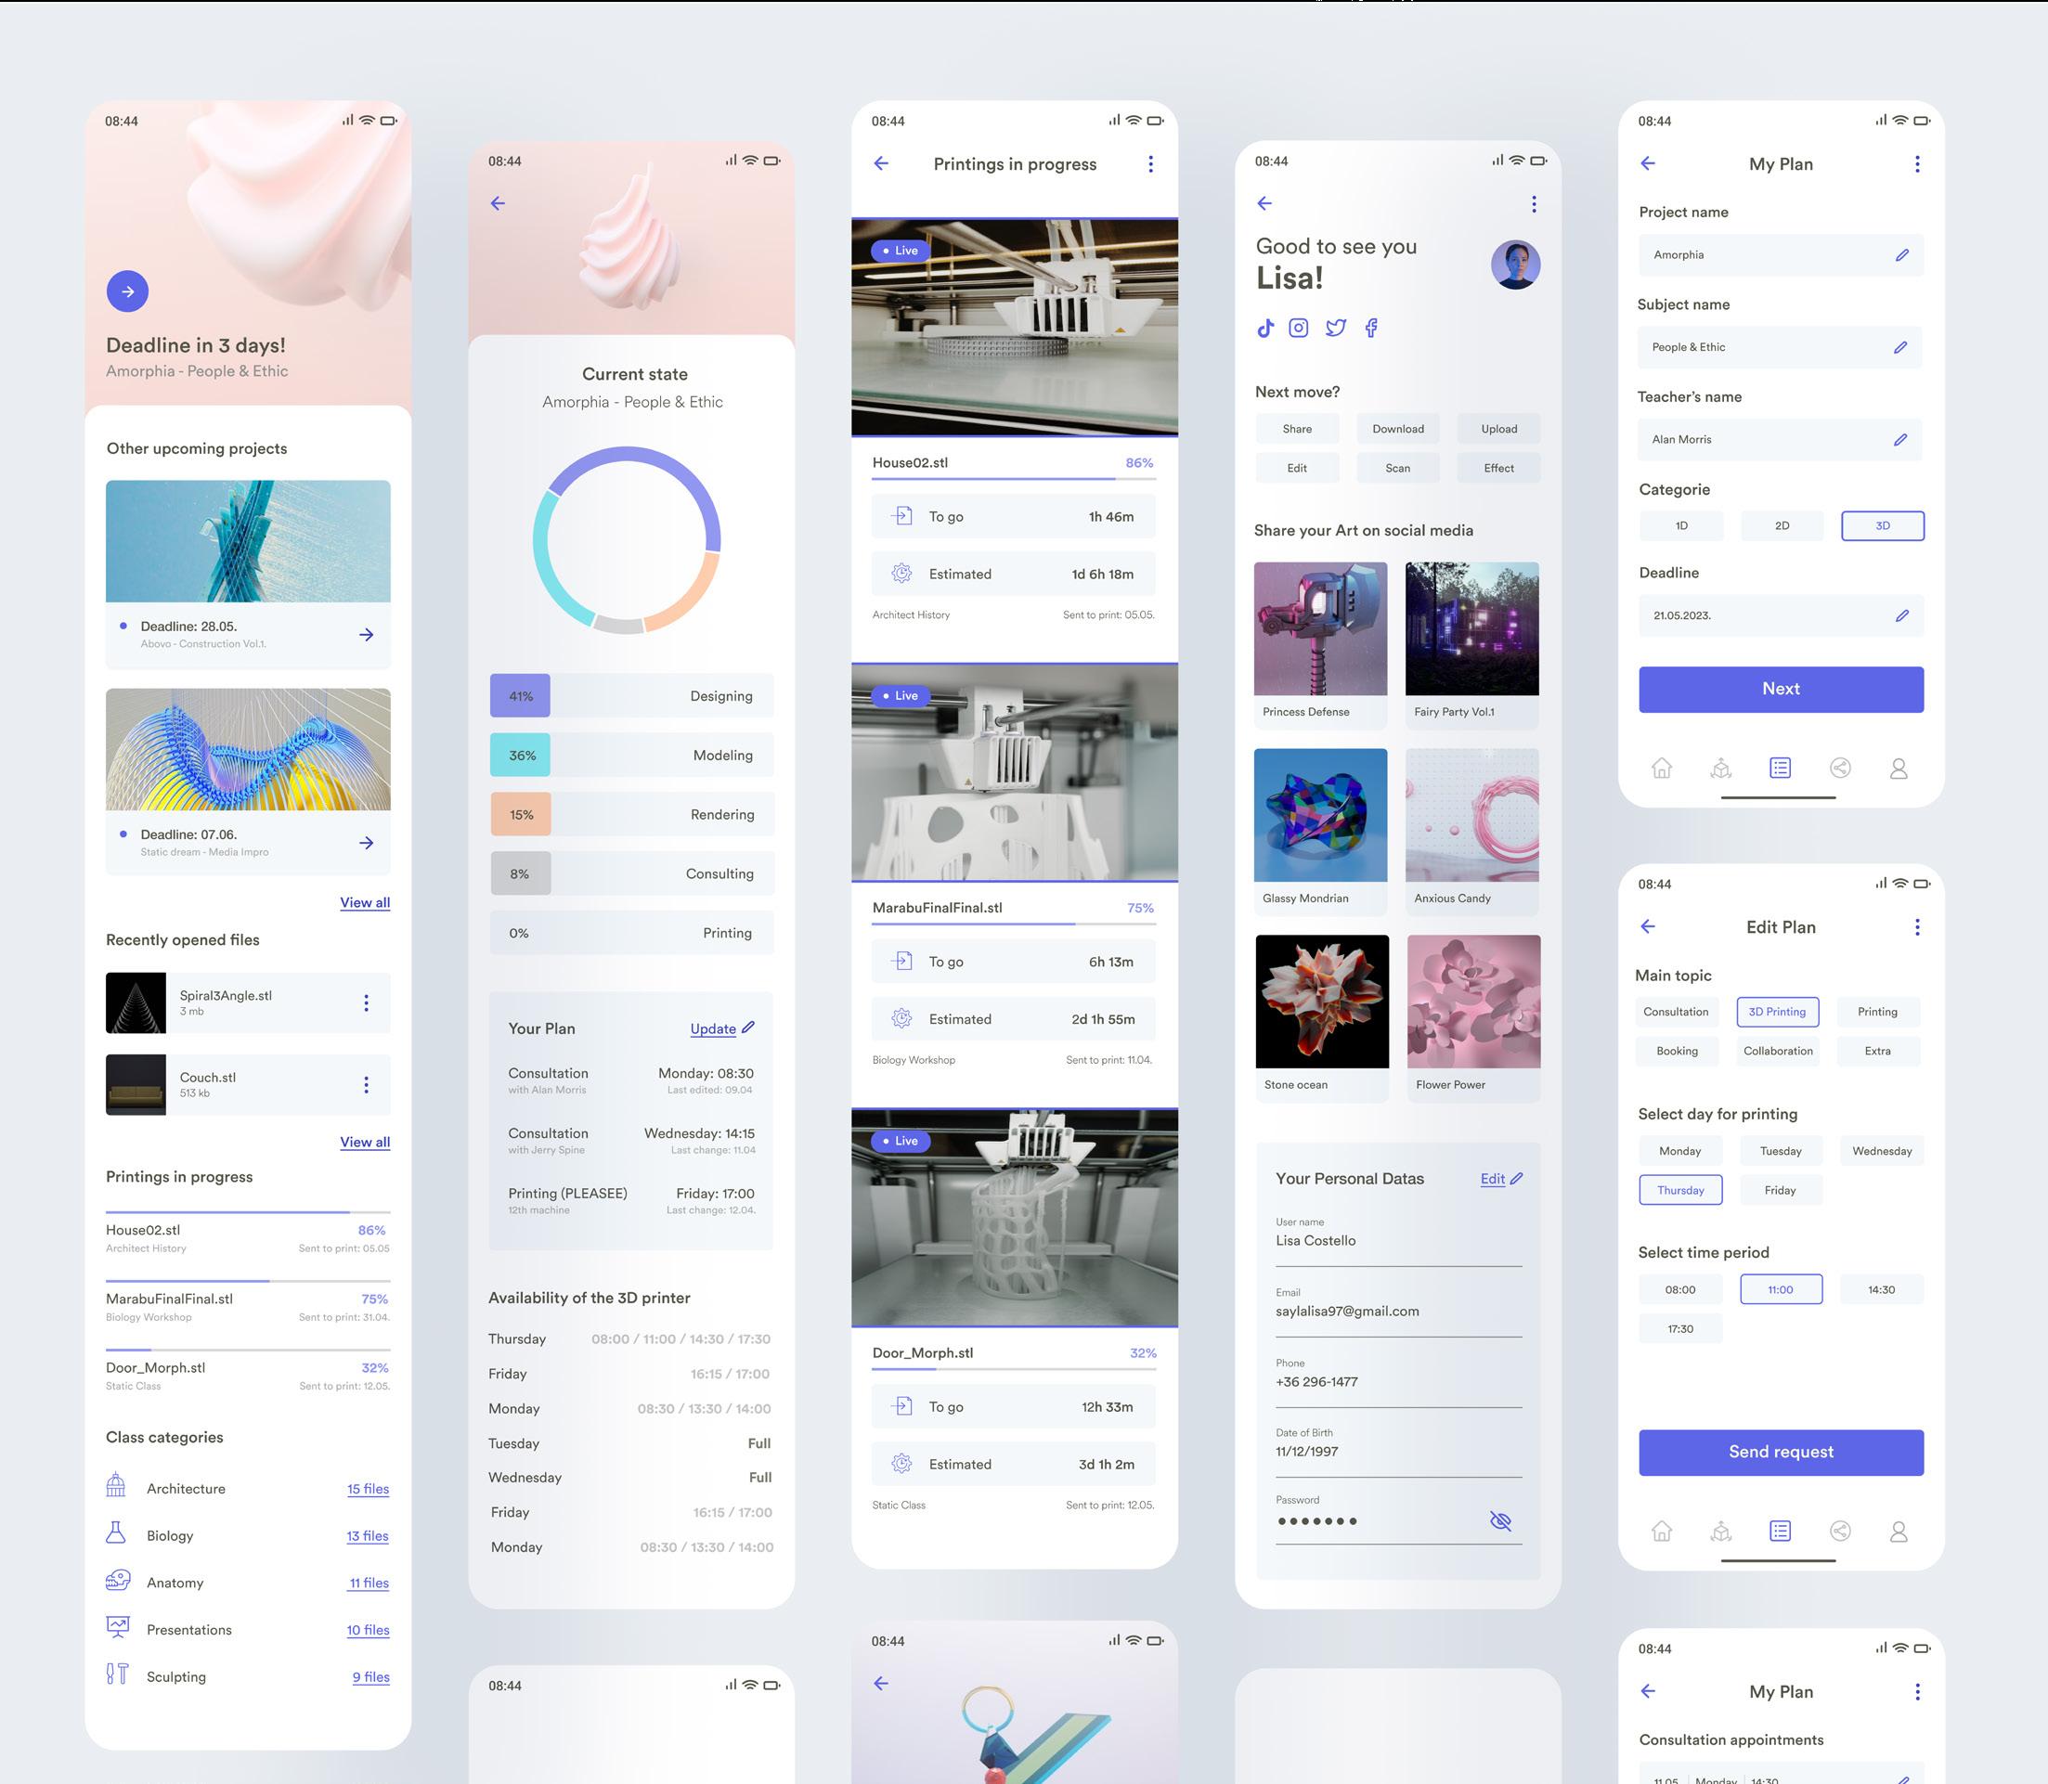Edit the Project name Amorphia pencil icon
Screen dimensions: 2048x1784
point(1900,256)
